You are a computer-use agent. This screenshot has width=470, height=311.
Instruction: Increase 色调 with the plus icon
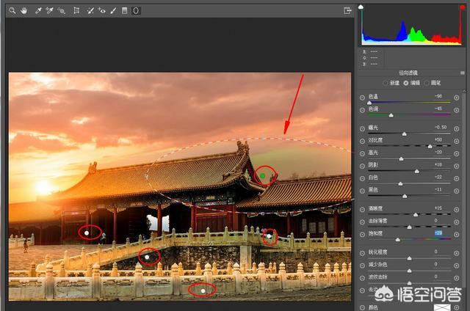(456, 110)
